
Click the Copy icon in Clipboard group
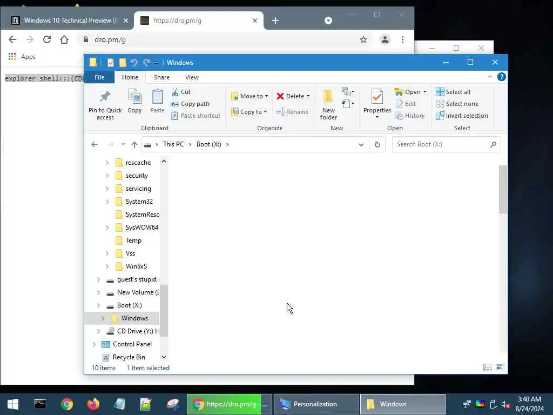(134, 97)
